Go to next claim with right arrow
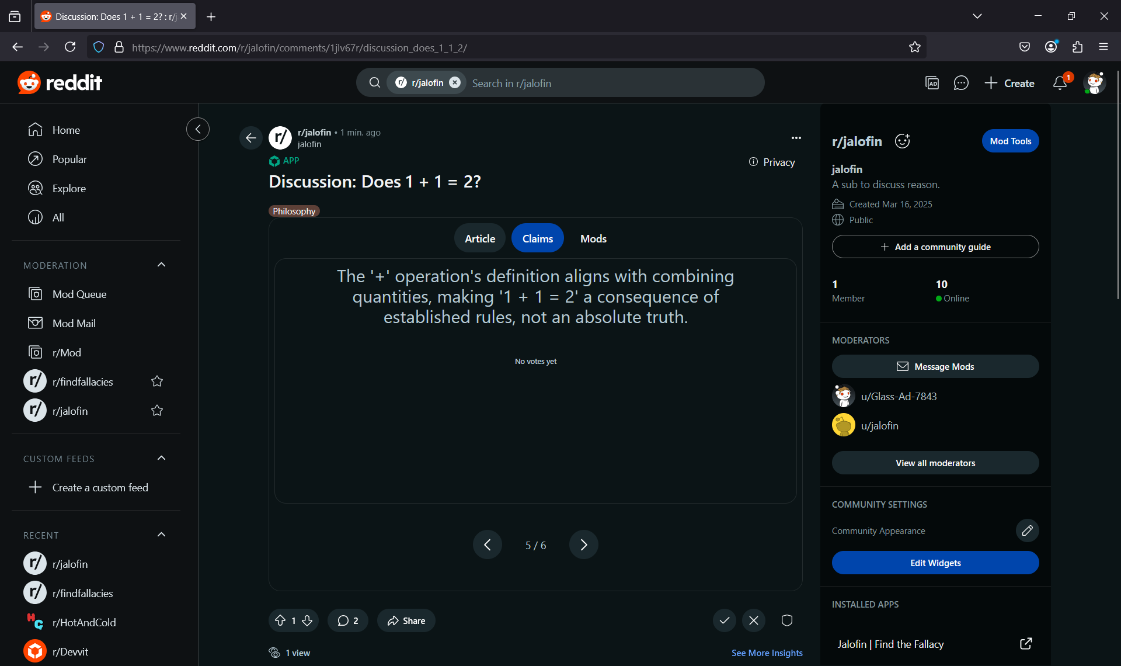This screenshot has height=666, width=1121. click(x=583, y=544)
